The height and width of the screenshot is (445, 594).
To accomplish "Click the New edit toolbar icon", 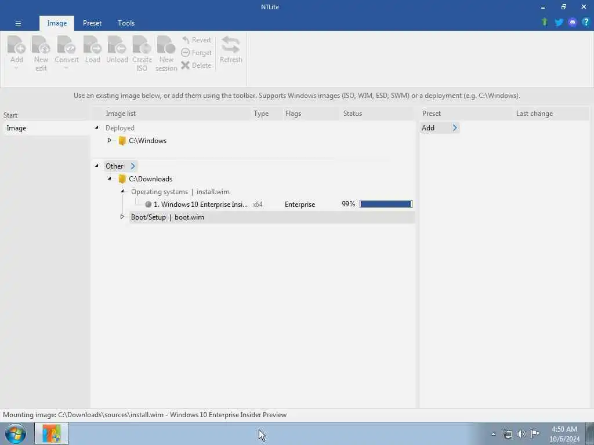I will click(41, 45).
